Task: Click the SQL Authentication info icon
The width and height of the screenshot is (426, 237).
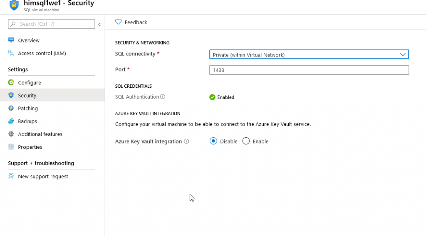Action: [x=163, y=96]
